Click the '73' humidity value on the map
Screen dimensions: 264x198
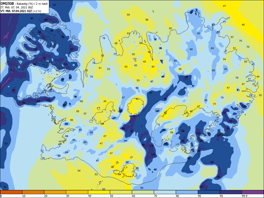click(x=94, y=63)
